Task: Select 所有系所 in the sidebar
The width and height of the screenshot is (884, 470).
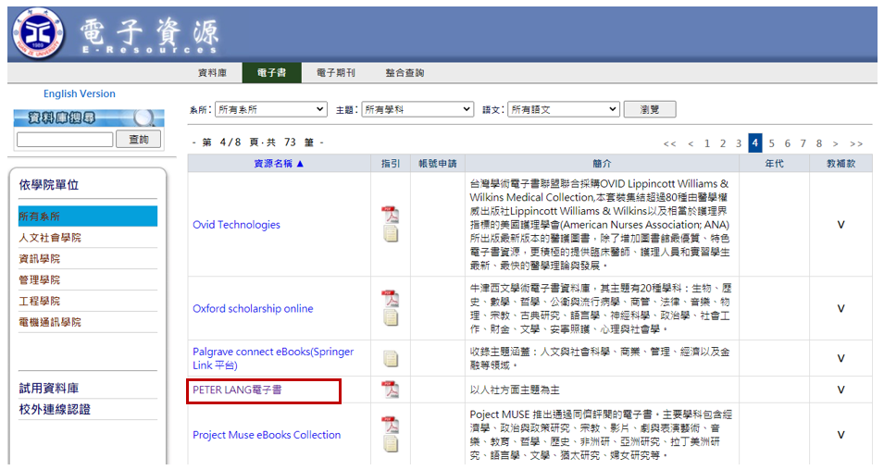Action: [88, 216]
